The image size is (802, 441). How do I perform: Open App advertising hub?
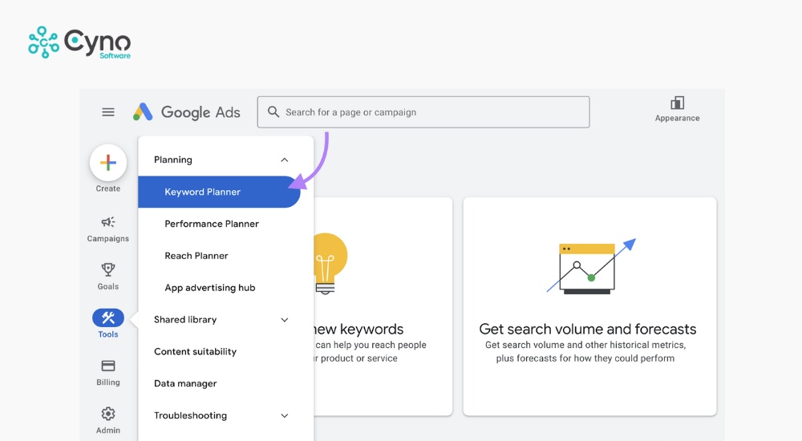tap(210, 288)
